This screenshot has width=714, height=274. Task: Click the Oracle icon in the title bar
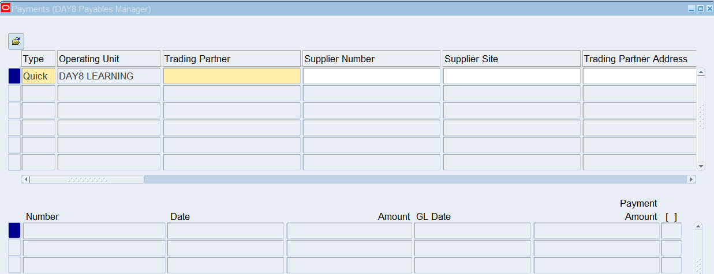coord(6,8)
